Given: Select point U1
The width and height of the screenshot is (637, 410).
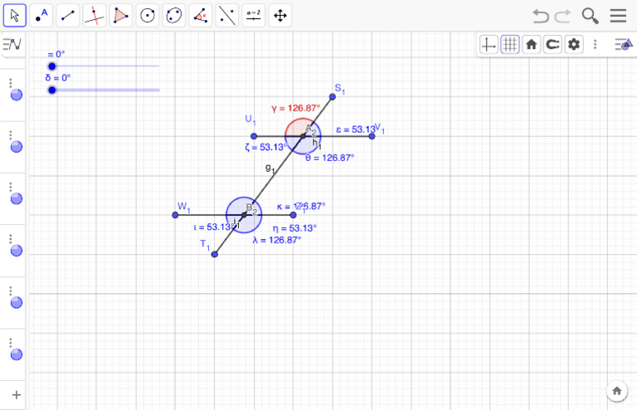Looking at the screenshot, I should 254,136.
